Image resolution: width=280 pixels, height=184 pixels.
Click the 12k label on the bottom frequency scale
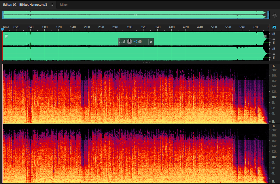pos(274,151)
